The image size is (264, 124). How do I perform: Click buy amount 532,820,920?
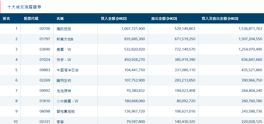(135, 49)
